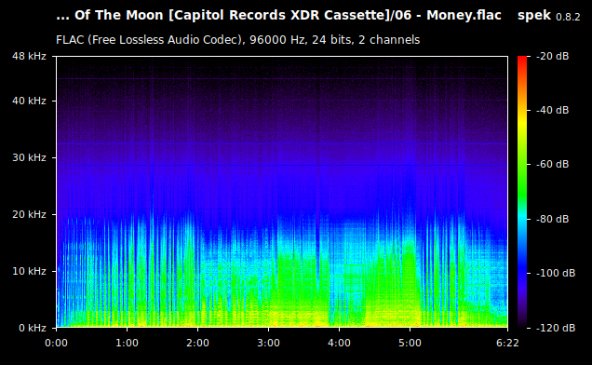Click the '2:00' time axis label
The image size is (592, 365).
coord(197,343)
